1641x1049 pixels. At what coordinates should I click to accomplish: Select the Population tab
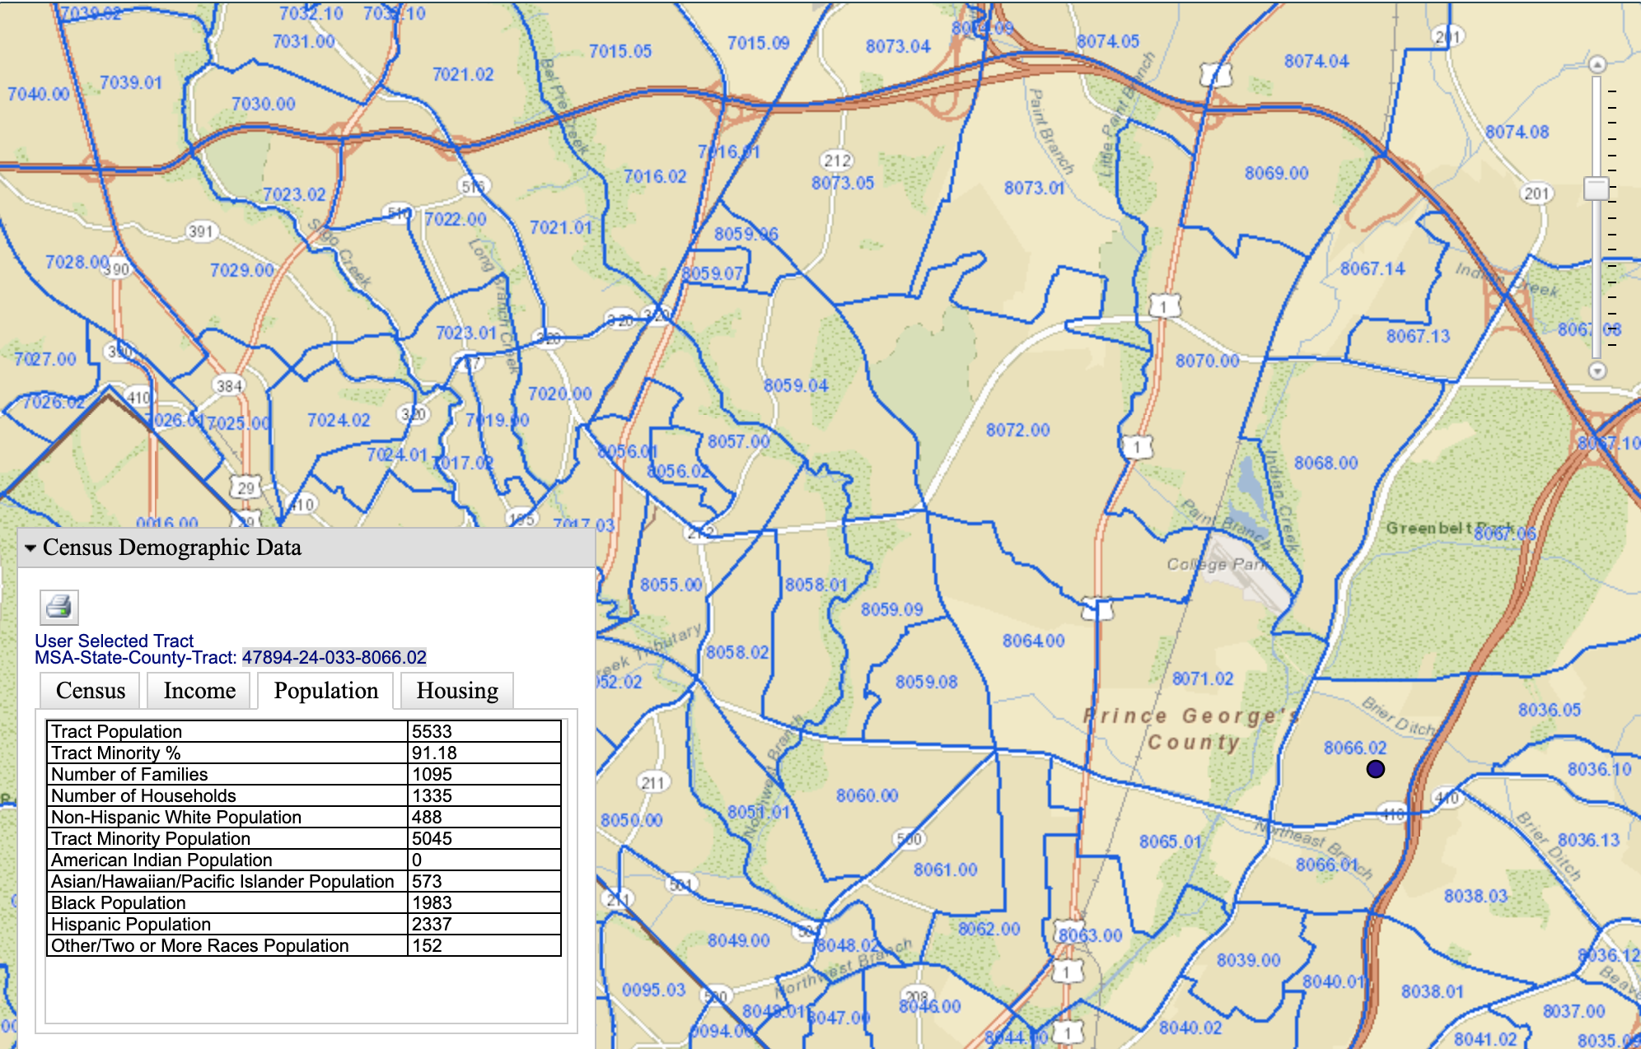pos(326,691)
